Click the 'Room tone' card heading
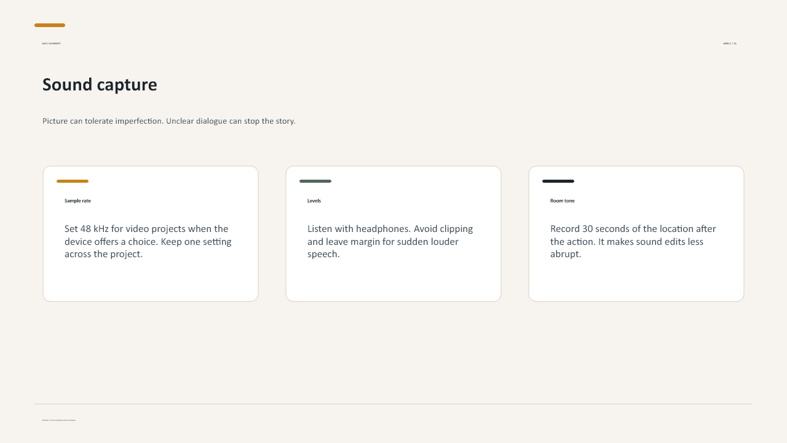This screenshot has width=787, height=443. pos(563,201)
